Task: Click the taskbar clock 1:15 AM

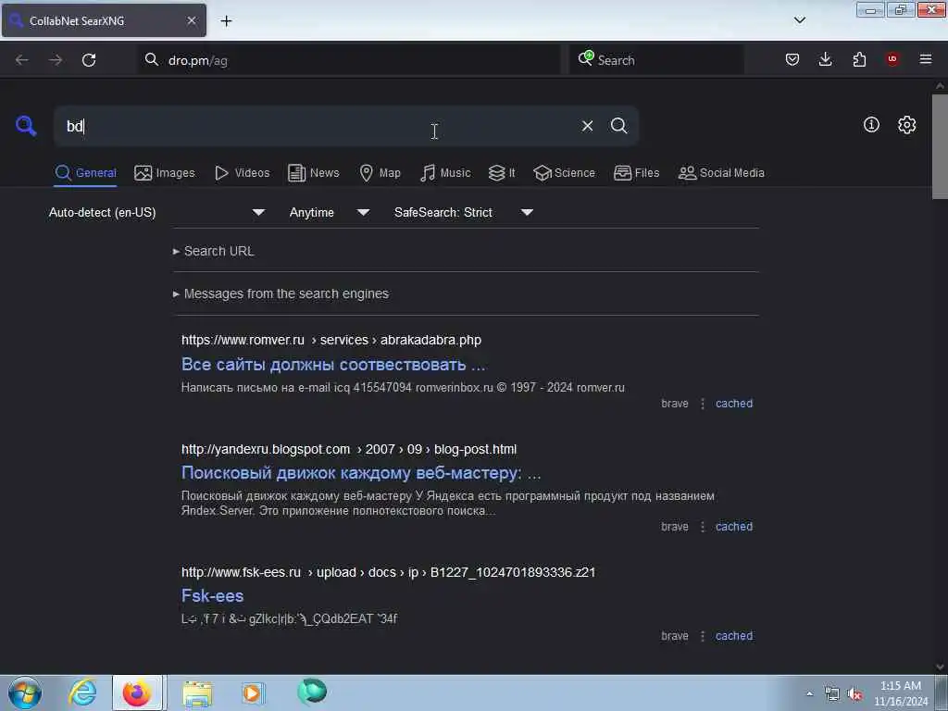Action: click(x=901, y=693)
